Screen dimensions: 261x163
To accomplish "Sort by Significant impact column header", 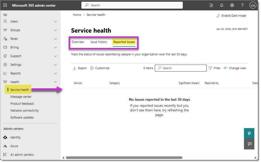I will click(x=189, y=83).
